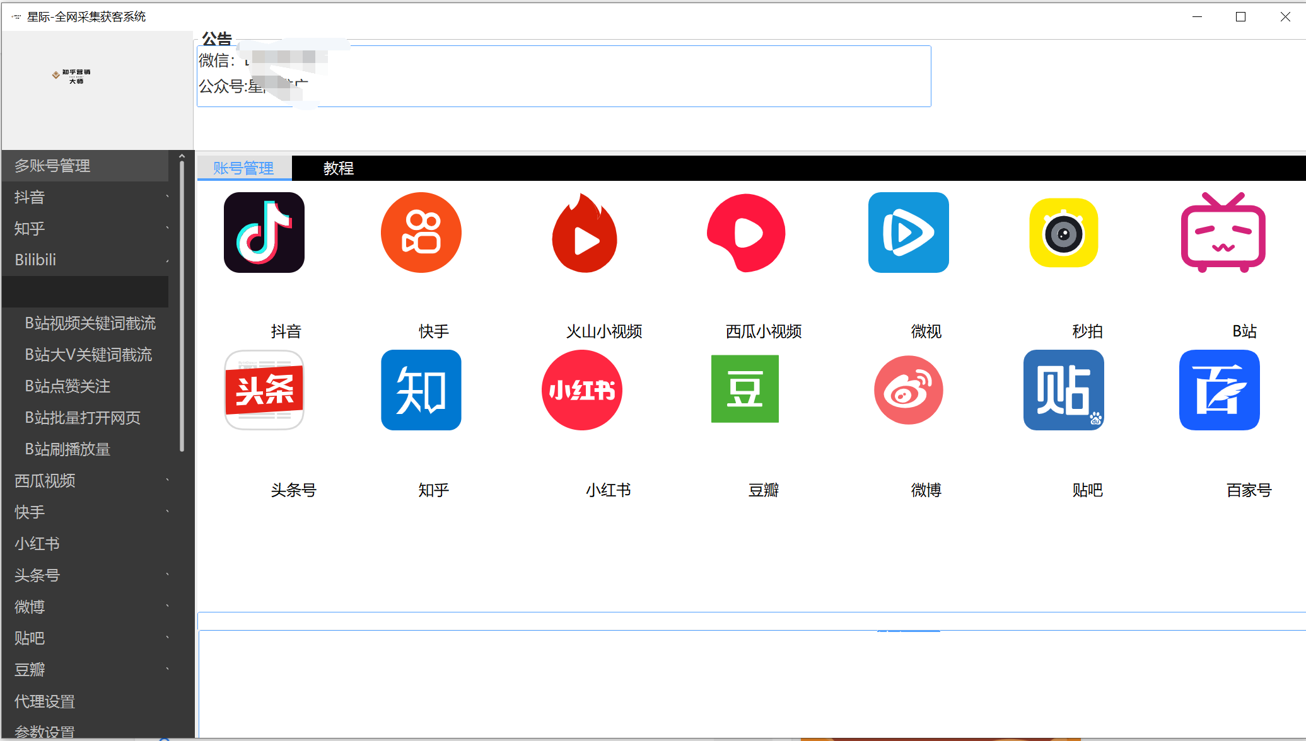Switch to the 教程 tab

click(x=338, y=168)
